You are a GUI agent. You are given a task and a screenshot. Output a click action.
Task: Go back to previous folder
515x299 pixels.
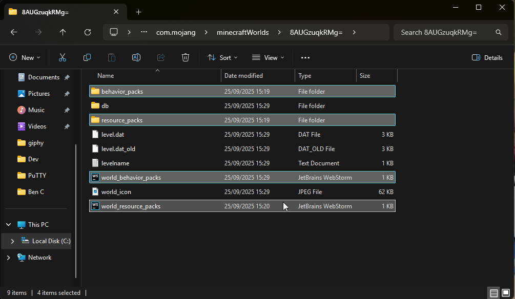click(14, 32)
